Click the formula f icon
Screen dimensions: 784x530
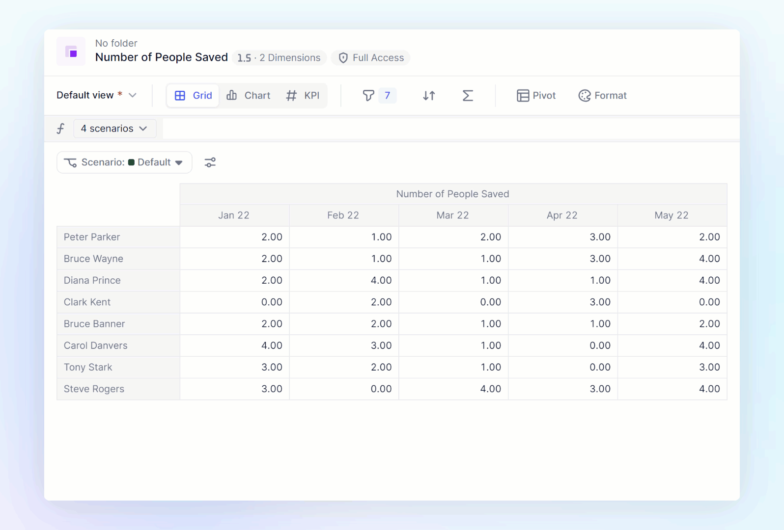click(x=60, y=129)
